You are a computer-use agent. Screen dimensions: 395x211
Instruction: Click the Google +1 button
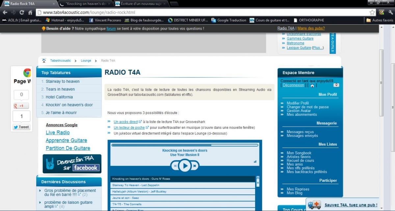21,106
